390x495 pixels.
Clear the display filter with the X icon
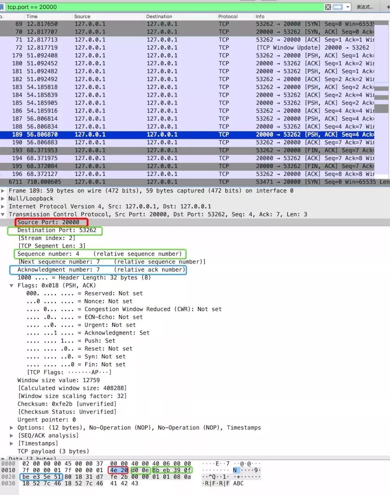[328, 7]
